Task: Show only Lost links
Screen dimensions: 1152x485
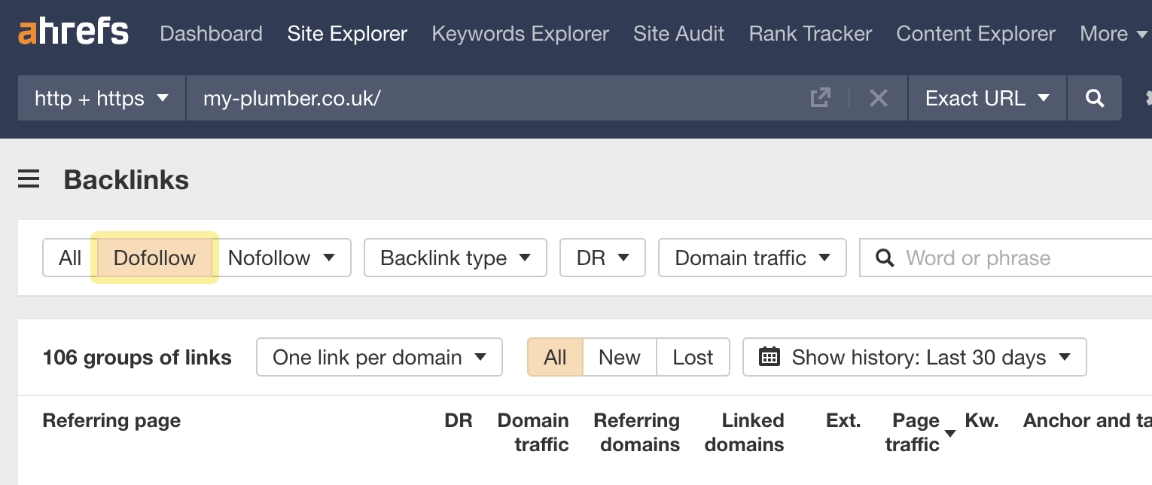Action: (692, 357)
